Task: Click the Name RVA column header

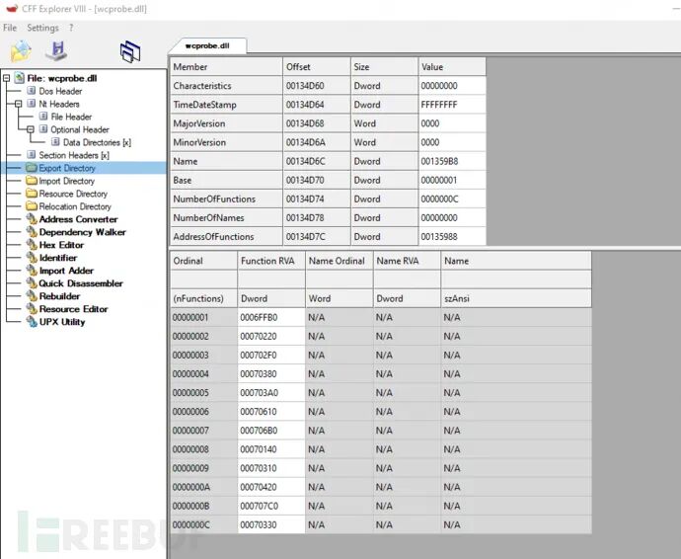Action: [407, 261]
